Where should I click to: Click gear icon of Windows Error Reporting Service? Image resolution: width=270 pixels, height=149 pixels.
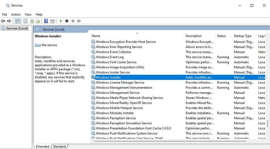[93, 47]
